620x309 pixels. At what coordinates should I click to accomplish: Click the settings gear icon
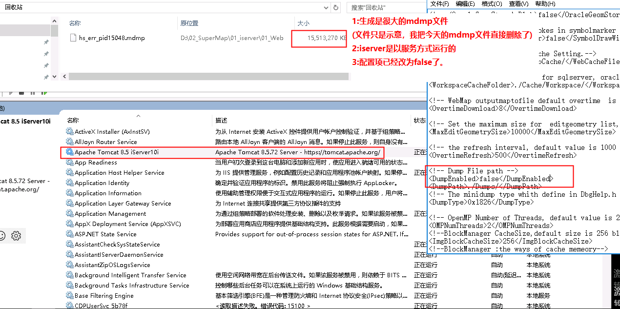(16, 236)
